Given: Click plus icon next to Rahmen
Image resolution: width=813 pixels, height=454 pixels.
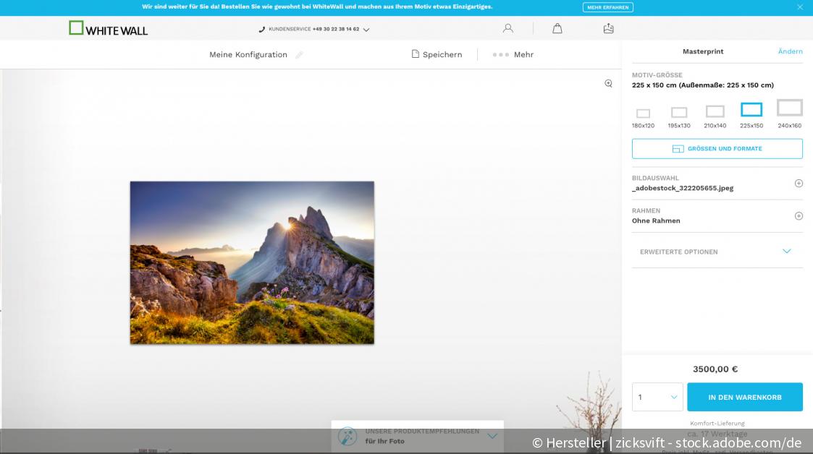Looking at the screenshot, I should [x=799, y=216].
